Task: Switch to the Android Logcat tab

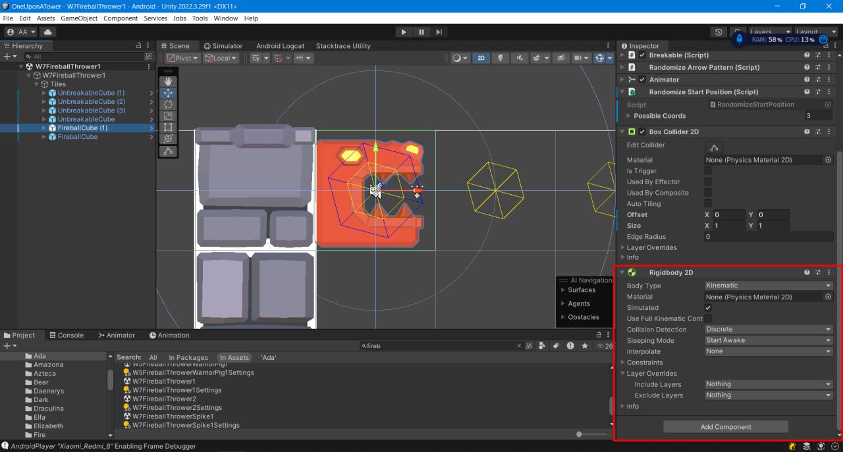Action: [x=281, y=45]
